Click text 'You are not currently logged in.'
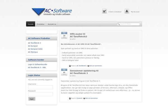 (x=40, y=80)
